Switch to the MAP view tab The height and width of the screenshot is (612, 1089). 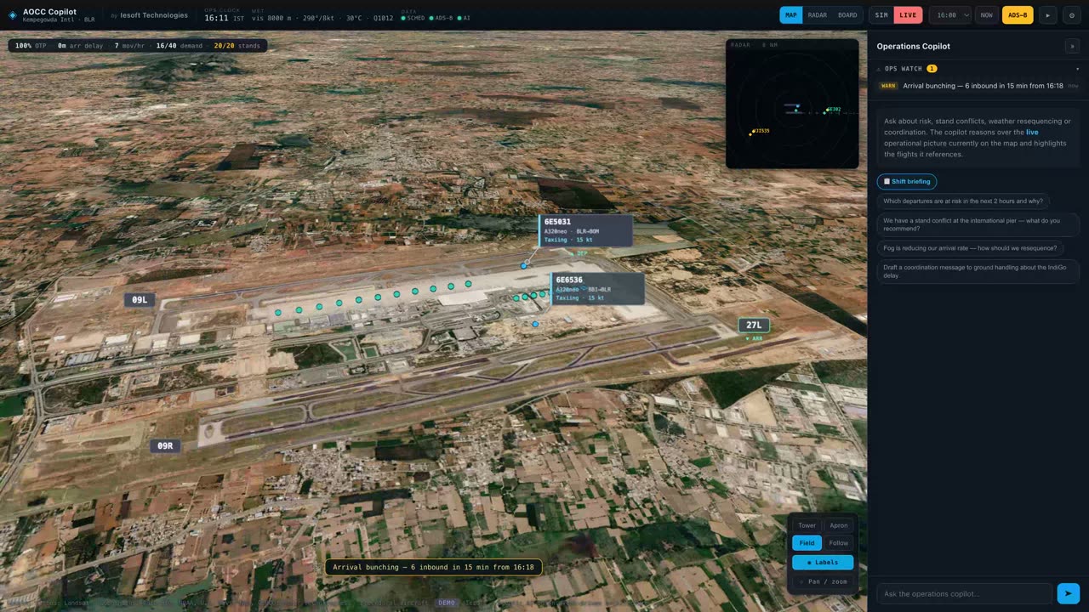791,15
